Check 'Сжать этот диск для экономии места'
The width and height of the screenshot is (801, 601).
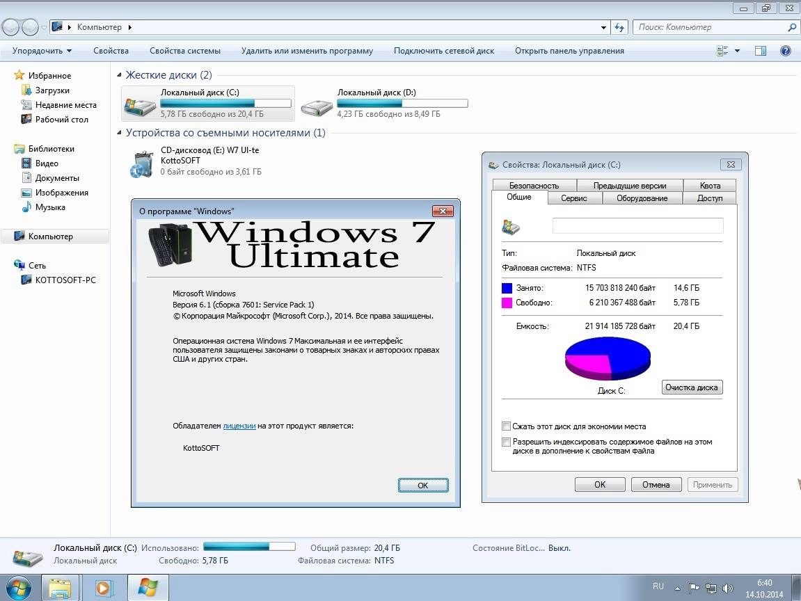pos(506,426)
